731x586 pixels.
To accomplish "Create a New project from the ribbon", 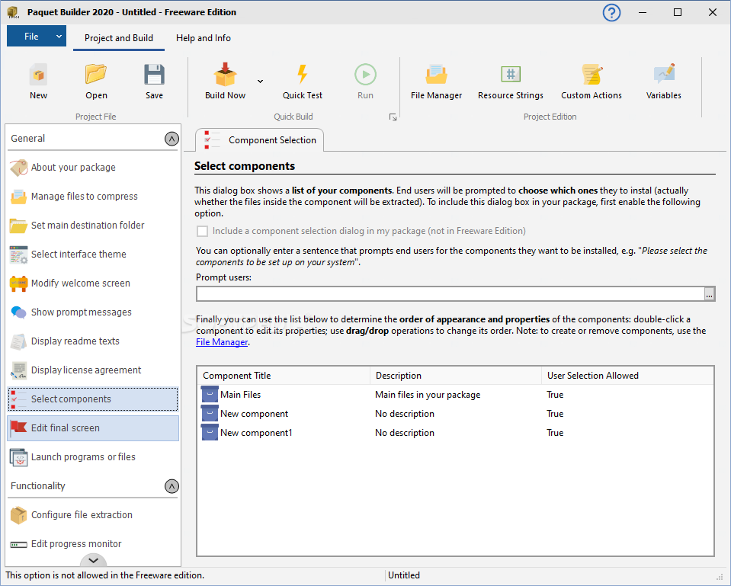I will (x=38, y=82).
